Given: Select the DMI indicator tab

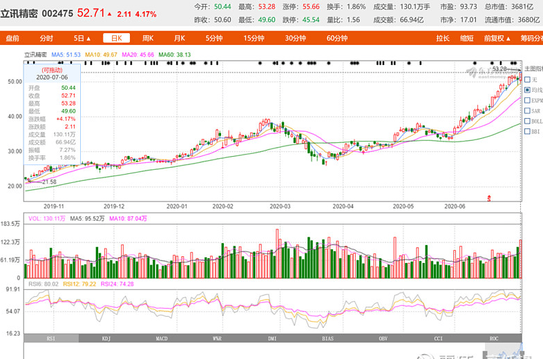Looking at the screenshot, I should [x=273, y=338].
